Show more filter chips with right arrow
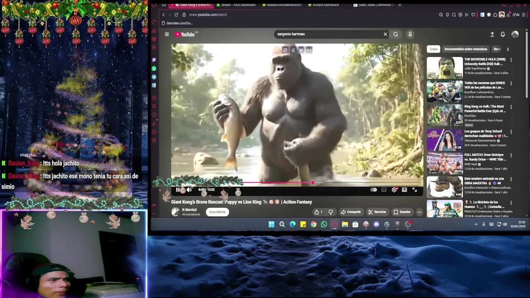 (508, 49)
